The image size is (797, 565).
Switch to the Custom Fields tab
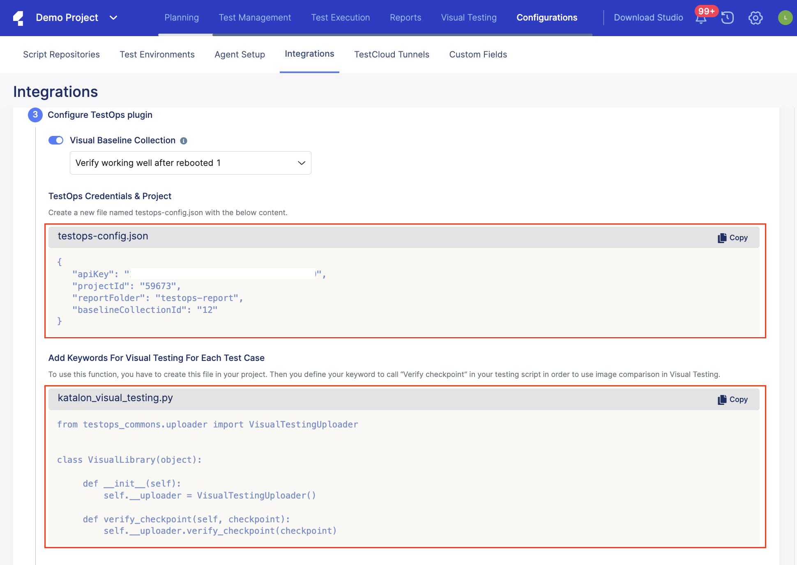[x=478, y=55]
